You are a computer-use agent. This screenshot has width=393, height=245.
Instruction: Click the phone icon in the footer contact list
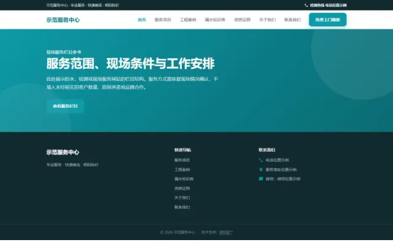point(260,160)
